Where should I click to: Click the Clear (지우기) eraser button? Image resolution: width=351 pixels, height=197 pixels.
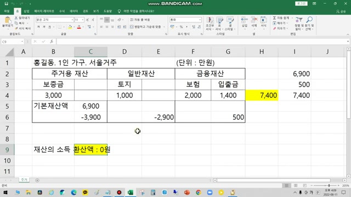(x=279, y=28)
